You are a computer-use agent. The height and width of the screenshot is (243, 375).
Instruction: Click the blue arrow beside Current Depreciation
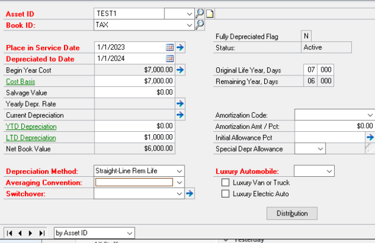pyautogui.click(x=180, y=114)
